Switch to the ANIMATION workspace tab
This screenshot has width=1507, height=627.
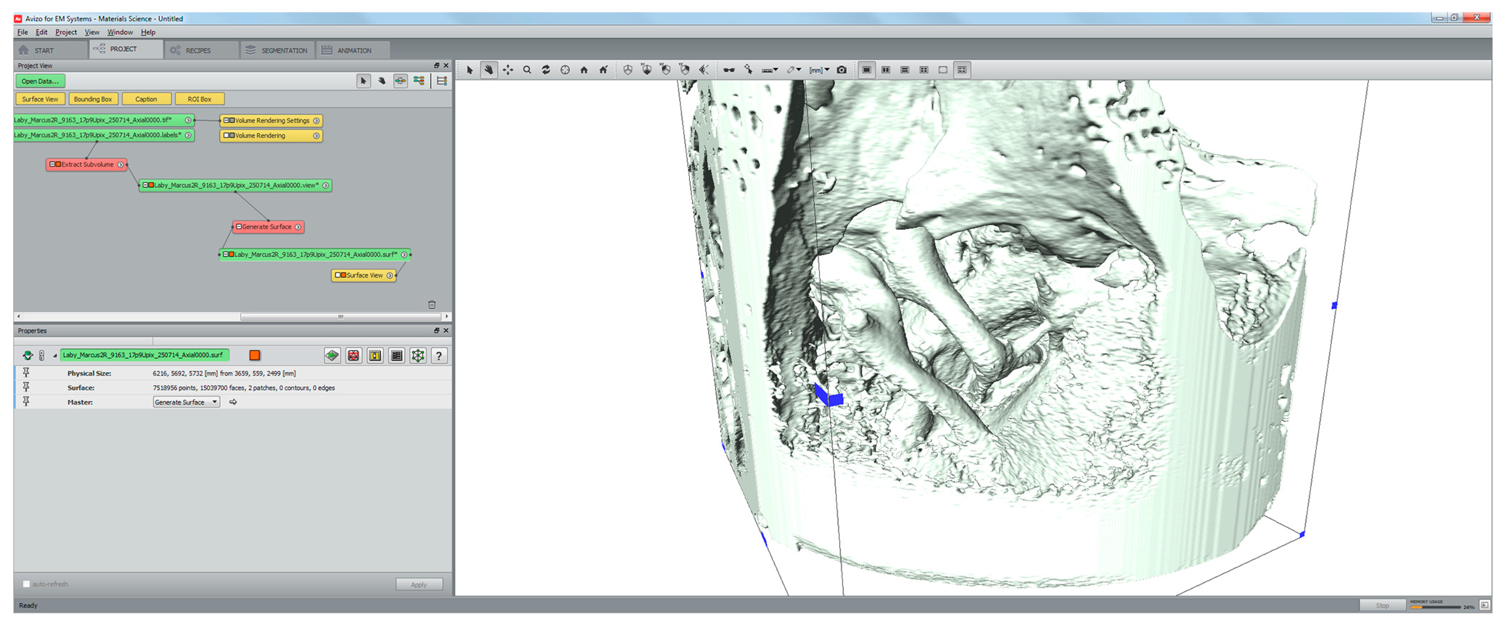(353, 50)
